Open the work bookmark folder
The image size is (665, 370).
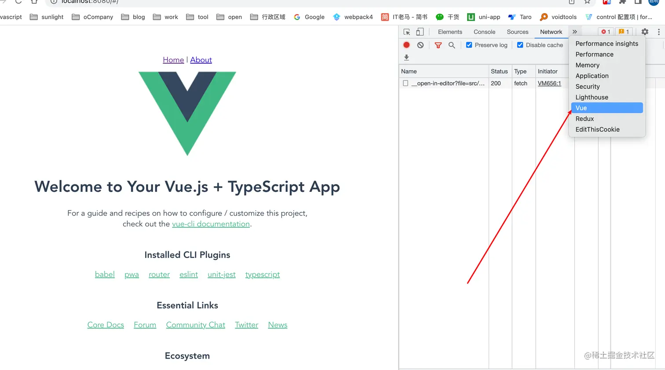[165, 17]
